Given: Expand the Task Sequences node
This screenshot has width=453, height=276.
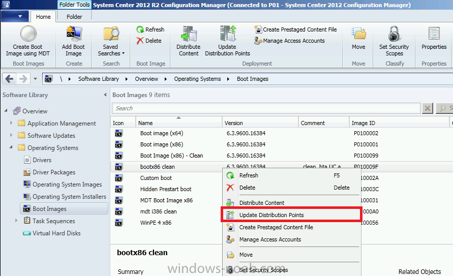Looking at the screenshot, I should 16,220.
